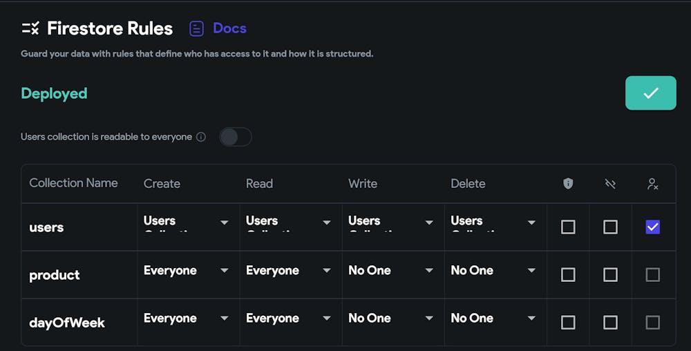This screenshot has height=351, width=691.
Task: Check the person-x checkbox in dayOfWeek row
Action: (x=653, y=323)
